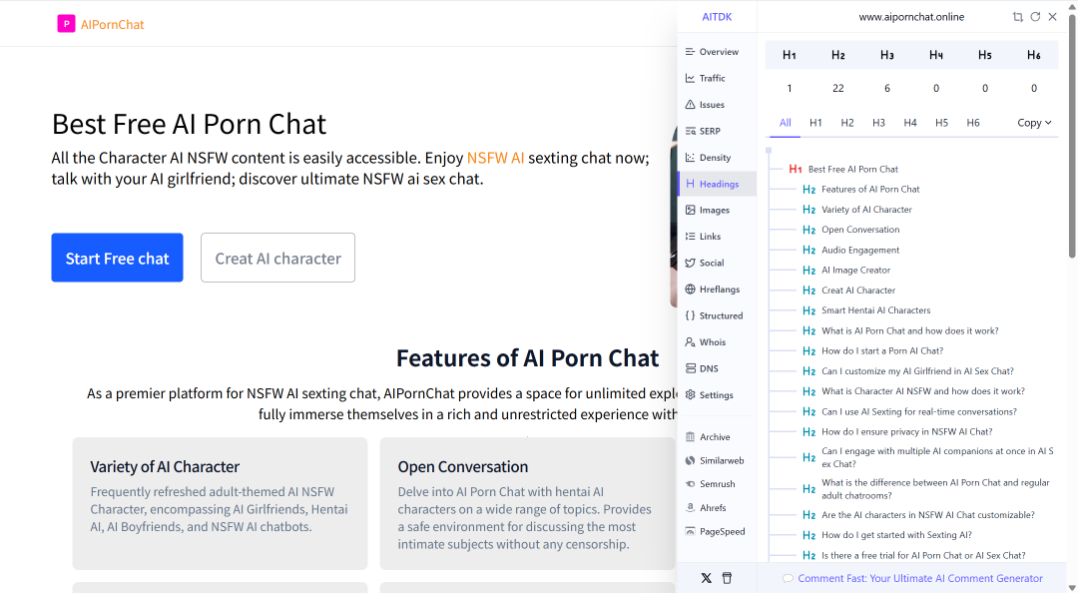Click the pink AIPornChat logo icon

(x=66, y=24)
